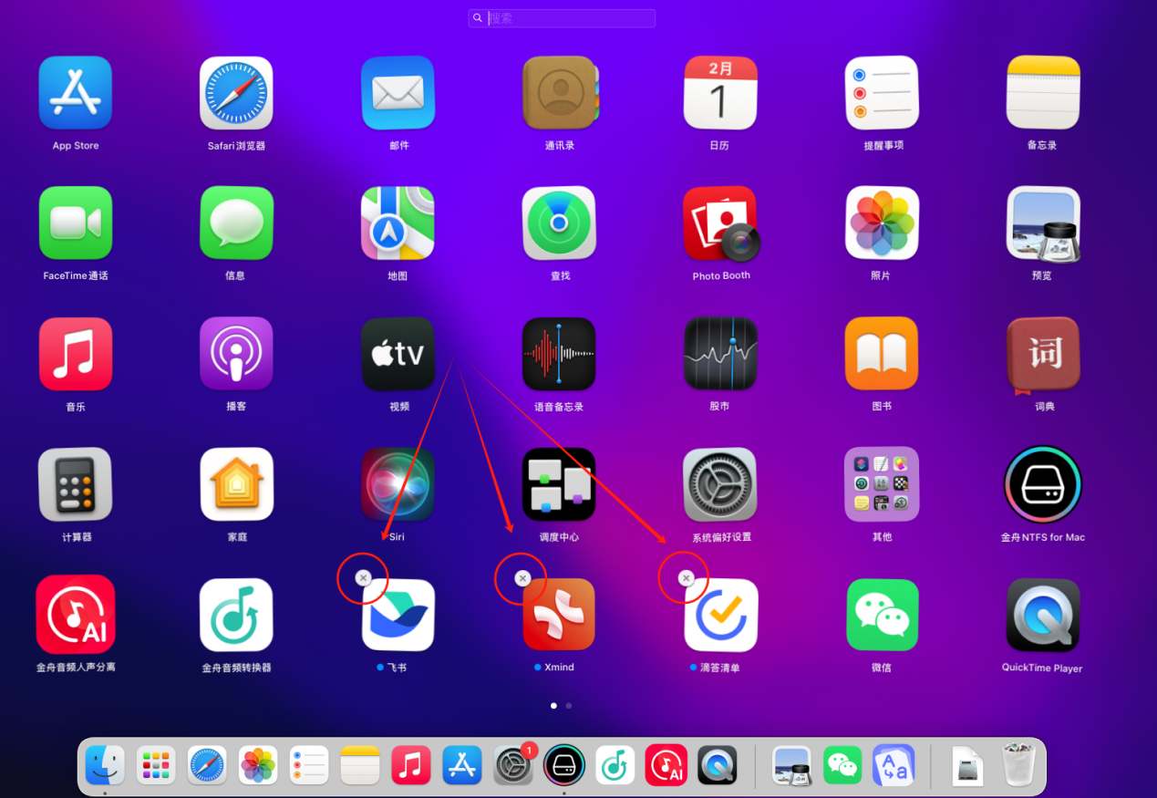The width and height of the screenshot is (1157, 798).
Task: Delete 滴答清单 using its x button
Action: 687,578
